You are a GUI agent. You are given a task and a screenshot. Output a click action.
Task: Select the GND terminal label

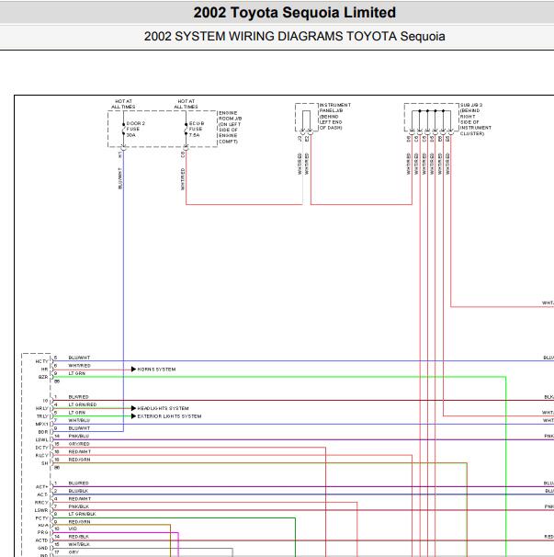click(43, 548)
